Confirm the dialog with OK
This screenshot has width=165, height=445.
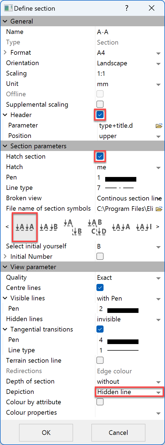click(x=46, y=433)
